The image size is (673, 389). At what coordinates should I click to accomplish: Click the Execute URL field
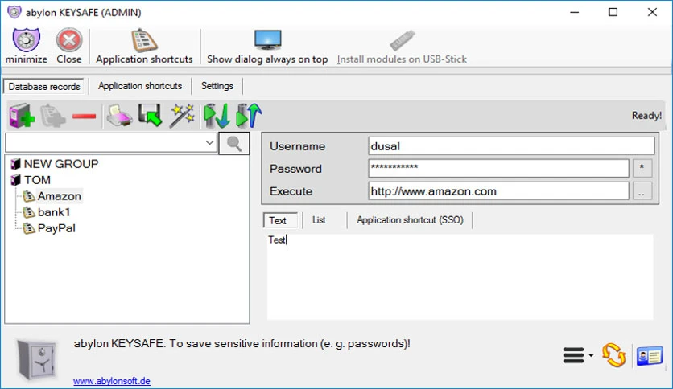(498, 191)
